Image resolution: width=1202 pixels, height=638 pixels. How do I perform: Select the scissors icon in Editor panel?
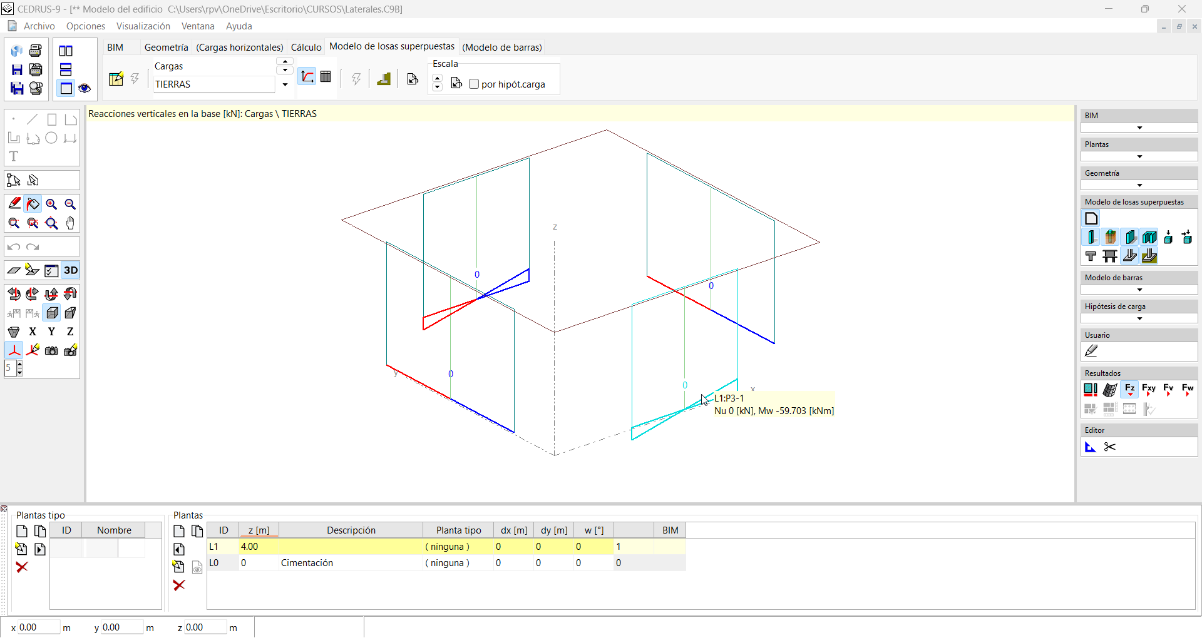[1110, 447]
